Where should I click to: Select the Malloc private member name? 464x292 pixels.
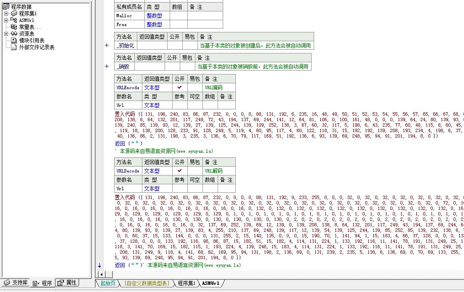click(129, 16)
